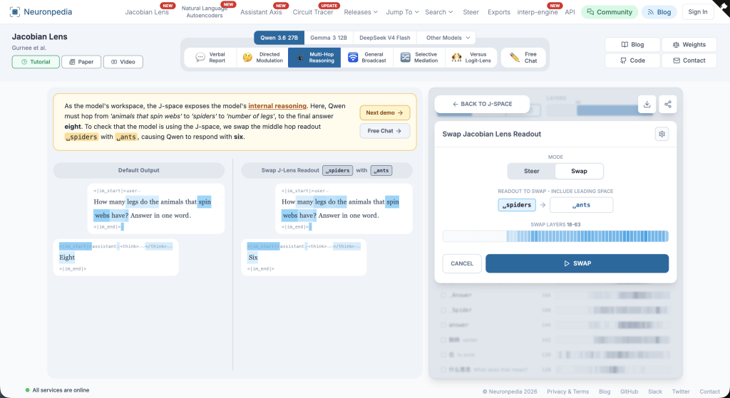The width and height of the screenshot is (730, 398).
Task: Click the Verbal Report speech bubble icon
Action: 200,57
